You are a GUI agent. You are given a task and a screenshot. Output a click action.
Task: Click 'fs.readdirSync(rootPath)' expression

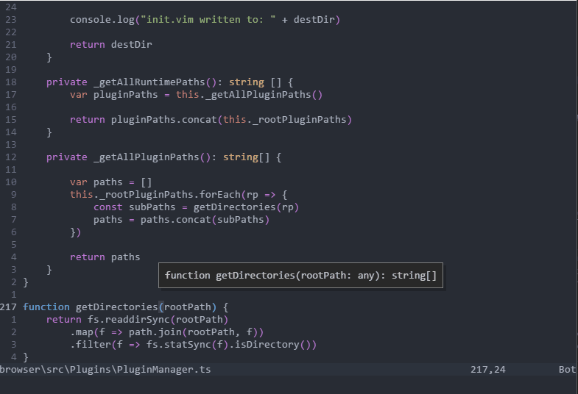(158, 320)
